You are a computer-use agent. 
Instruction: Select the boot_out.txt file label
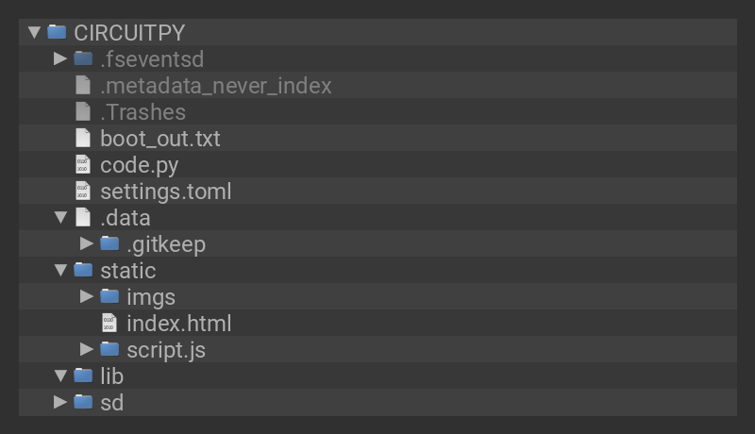click(160, 139)
